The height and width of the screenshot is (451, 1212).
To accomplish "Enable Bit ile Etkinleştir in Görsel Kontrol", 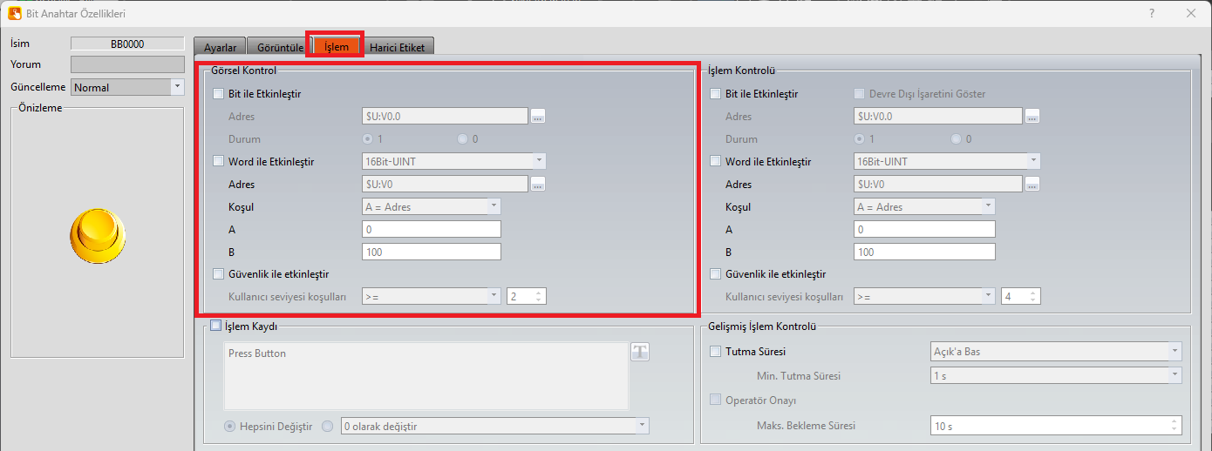I will 219,94.
